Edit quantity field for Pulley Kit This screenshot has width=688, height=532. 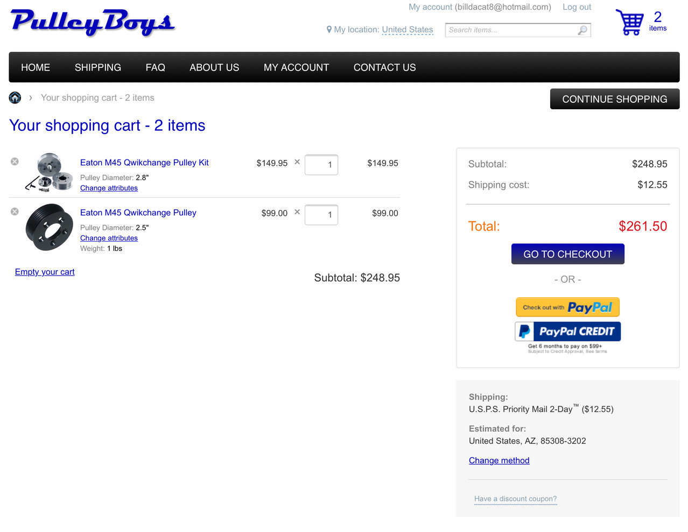(321, 165)
